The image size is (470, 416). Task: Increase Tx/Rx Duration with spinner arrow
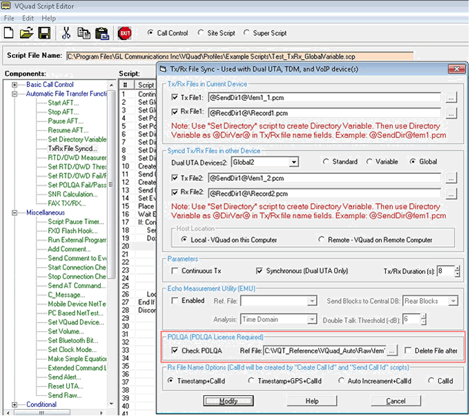[457, 268]
